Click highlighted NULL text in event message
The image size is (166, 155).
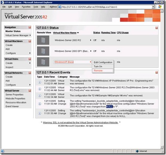point(109,107)
